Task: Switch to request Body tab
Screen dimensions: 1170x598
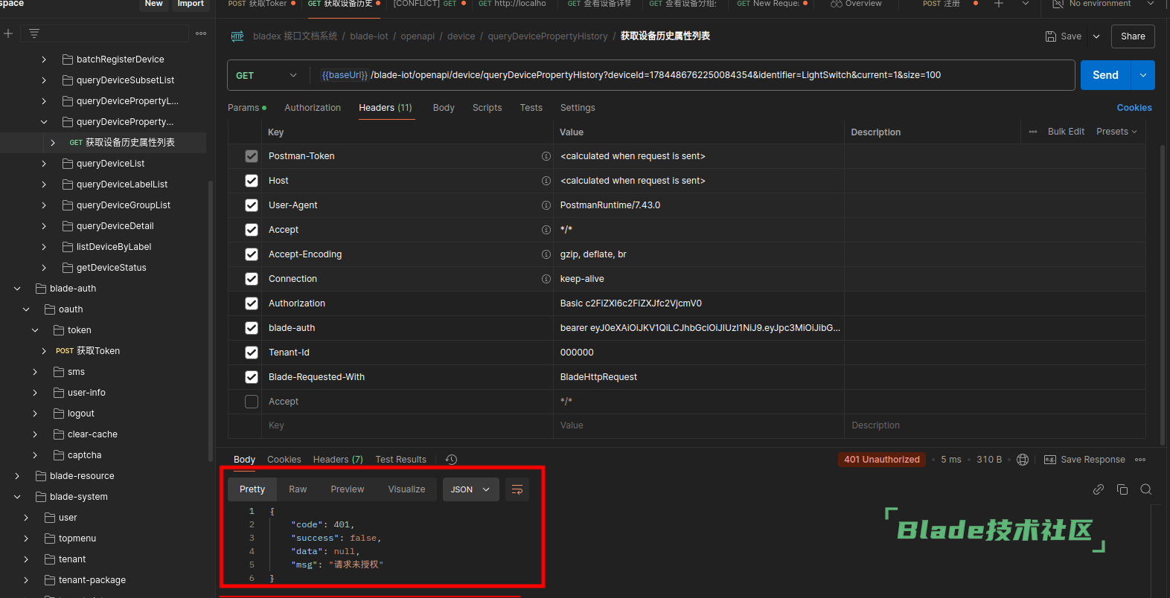Action: 444,108
